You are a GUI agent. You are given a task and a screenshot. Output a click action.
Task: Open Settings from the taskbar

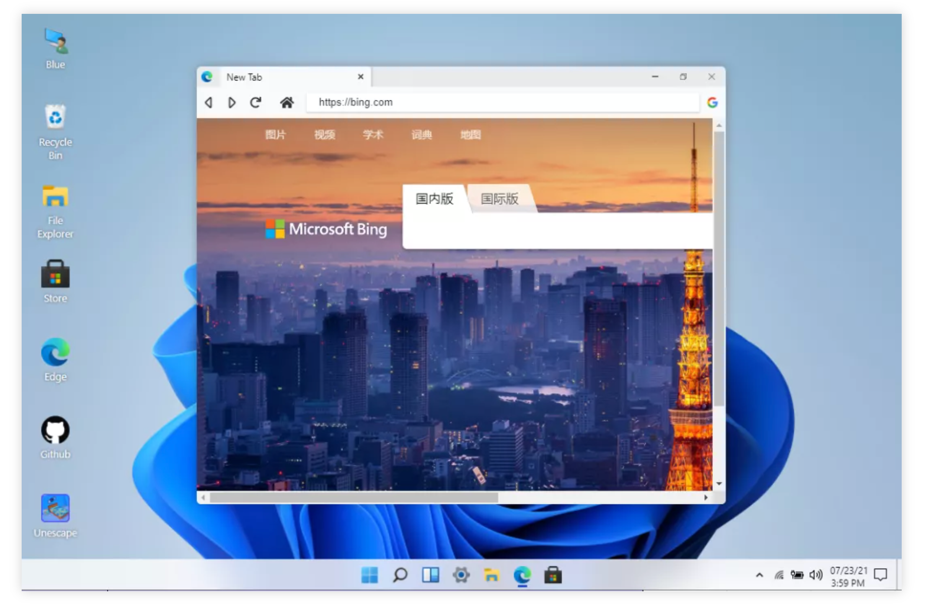462,575
